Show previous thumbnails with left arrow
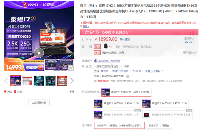This screenshot has height=131, width=203. 6,81
